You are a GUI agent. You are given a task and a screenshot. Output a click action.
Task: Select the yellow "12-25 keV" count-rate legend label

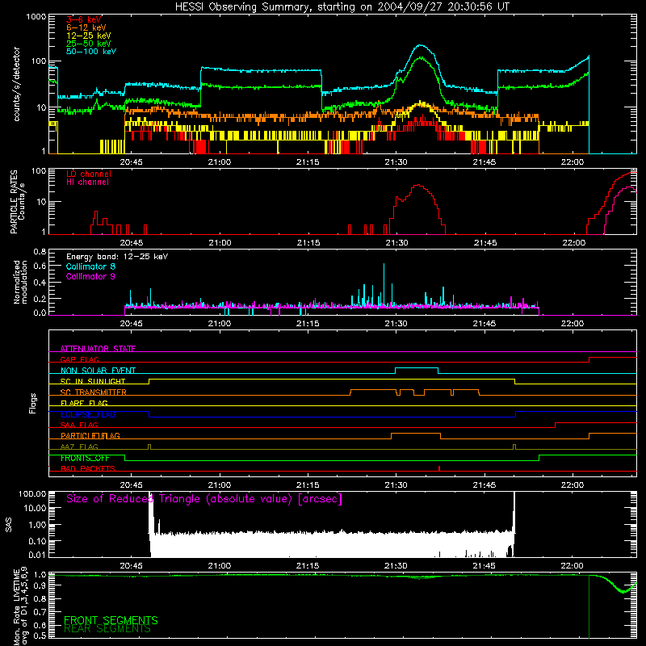tap(89, 36)
